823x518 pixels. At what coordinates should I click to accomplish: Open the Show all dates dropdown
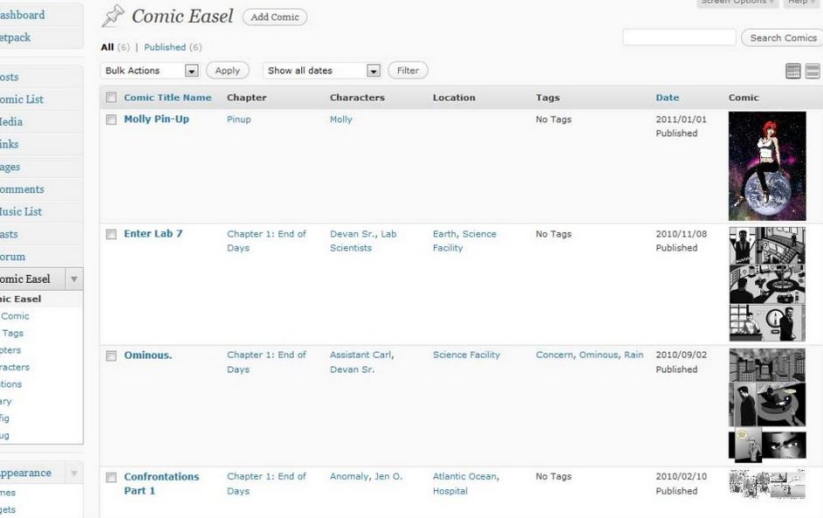click(x=321, y=71)
